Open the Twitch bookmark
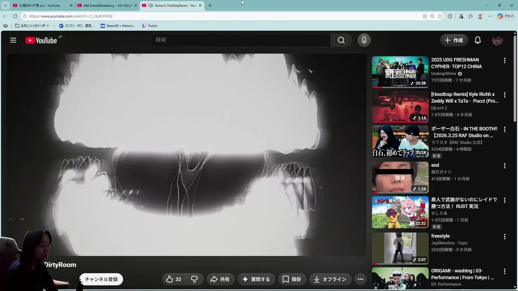Viewport: 518px width, 291px height. (150, 25)
